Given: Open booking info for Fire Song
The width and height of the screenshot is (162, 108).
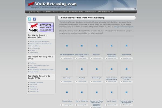Looking at the screenshot, I should (x=67, y=82).
